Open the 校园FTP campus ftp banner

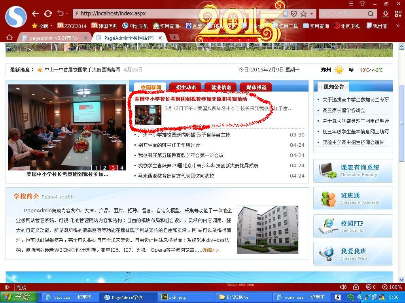(x=353, y=226)
